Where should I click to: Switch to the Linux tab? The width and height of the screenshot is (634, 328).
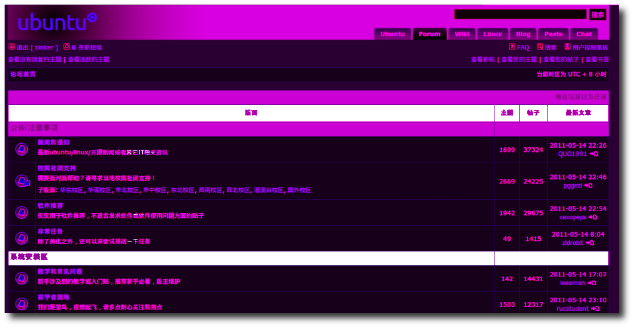[x=493, y=34]
